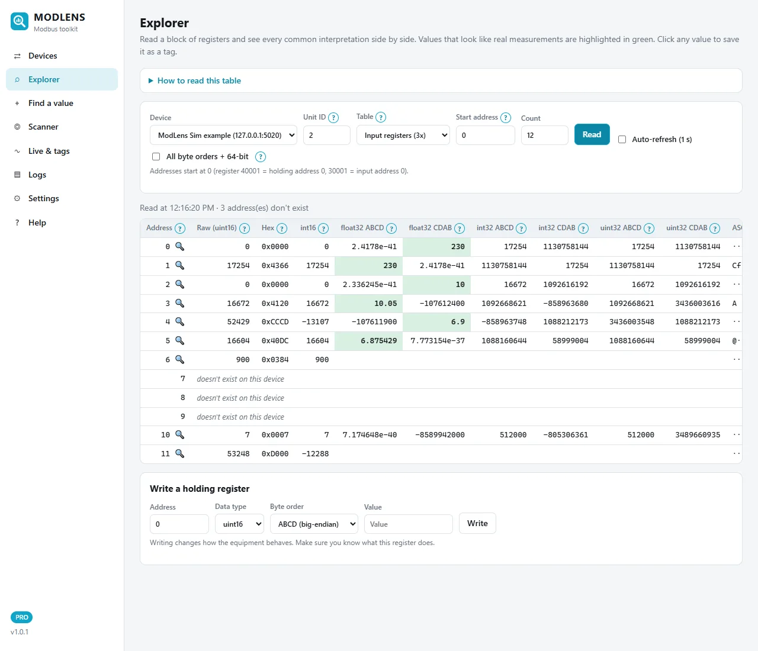Screen dimensions: 758x651
Task: Switch to the Scanner page
Action: pos(62,127)
